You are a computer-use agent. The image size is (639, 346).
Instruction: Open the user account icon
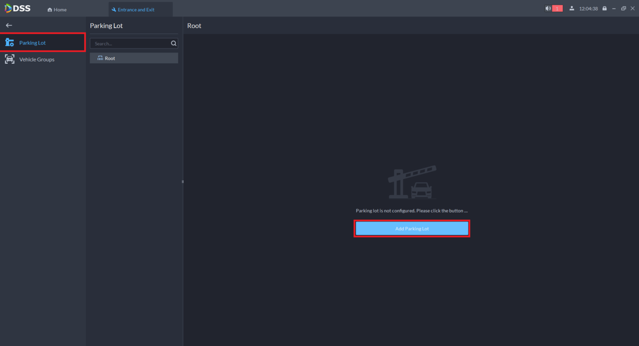(x=571, y=9)
